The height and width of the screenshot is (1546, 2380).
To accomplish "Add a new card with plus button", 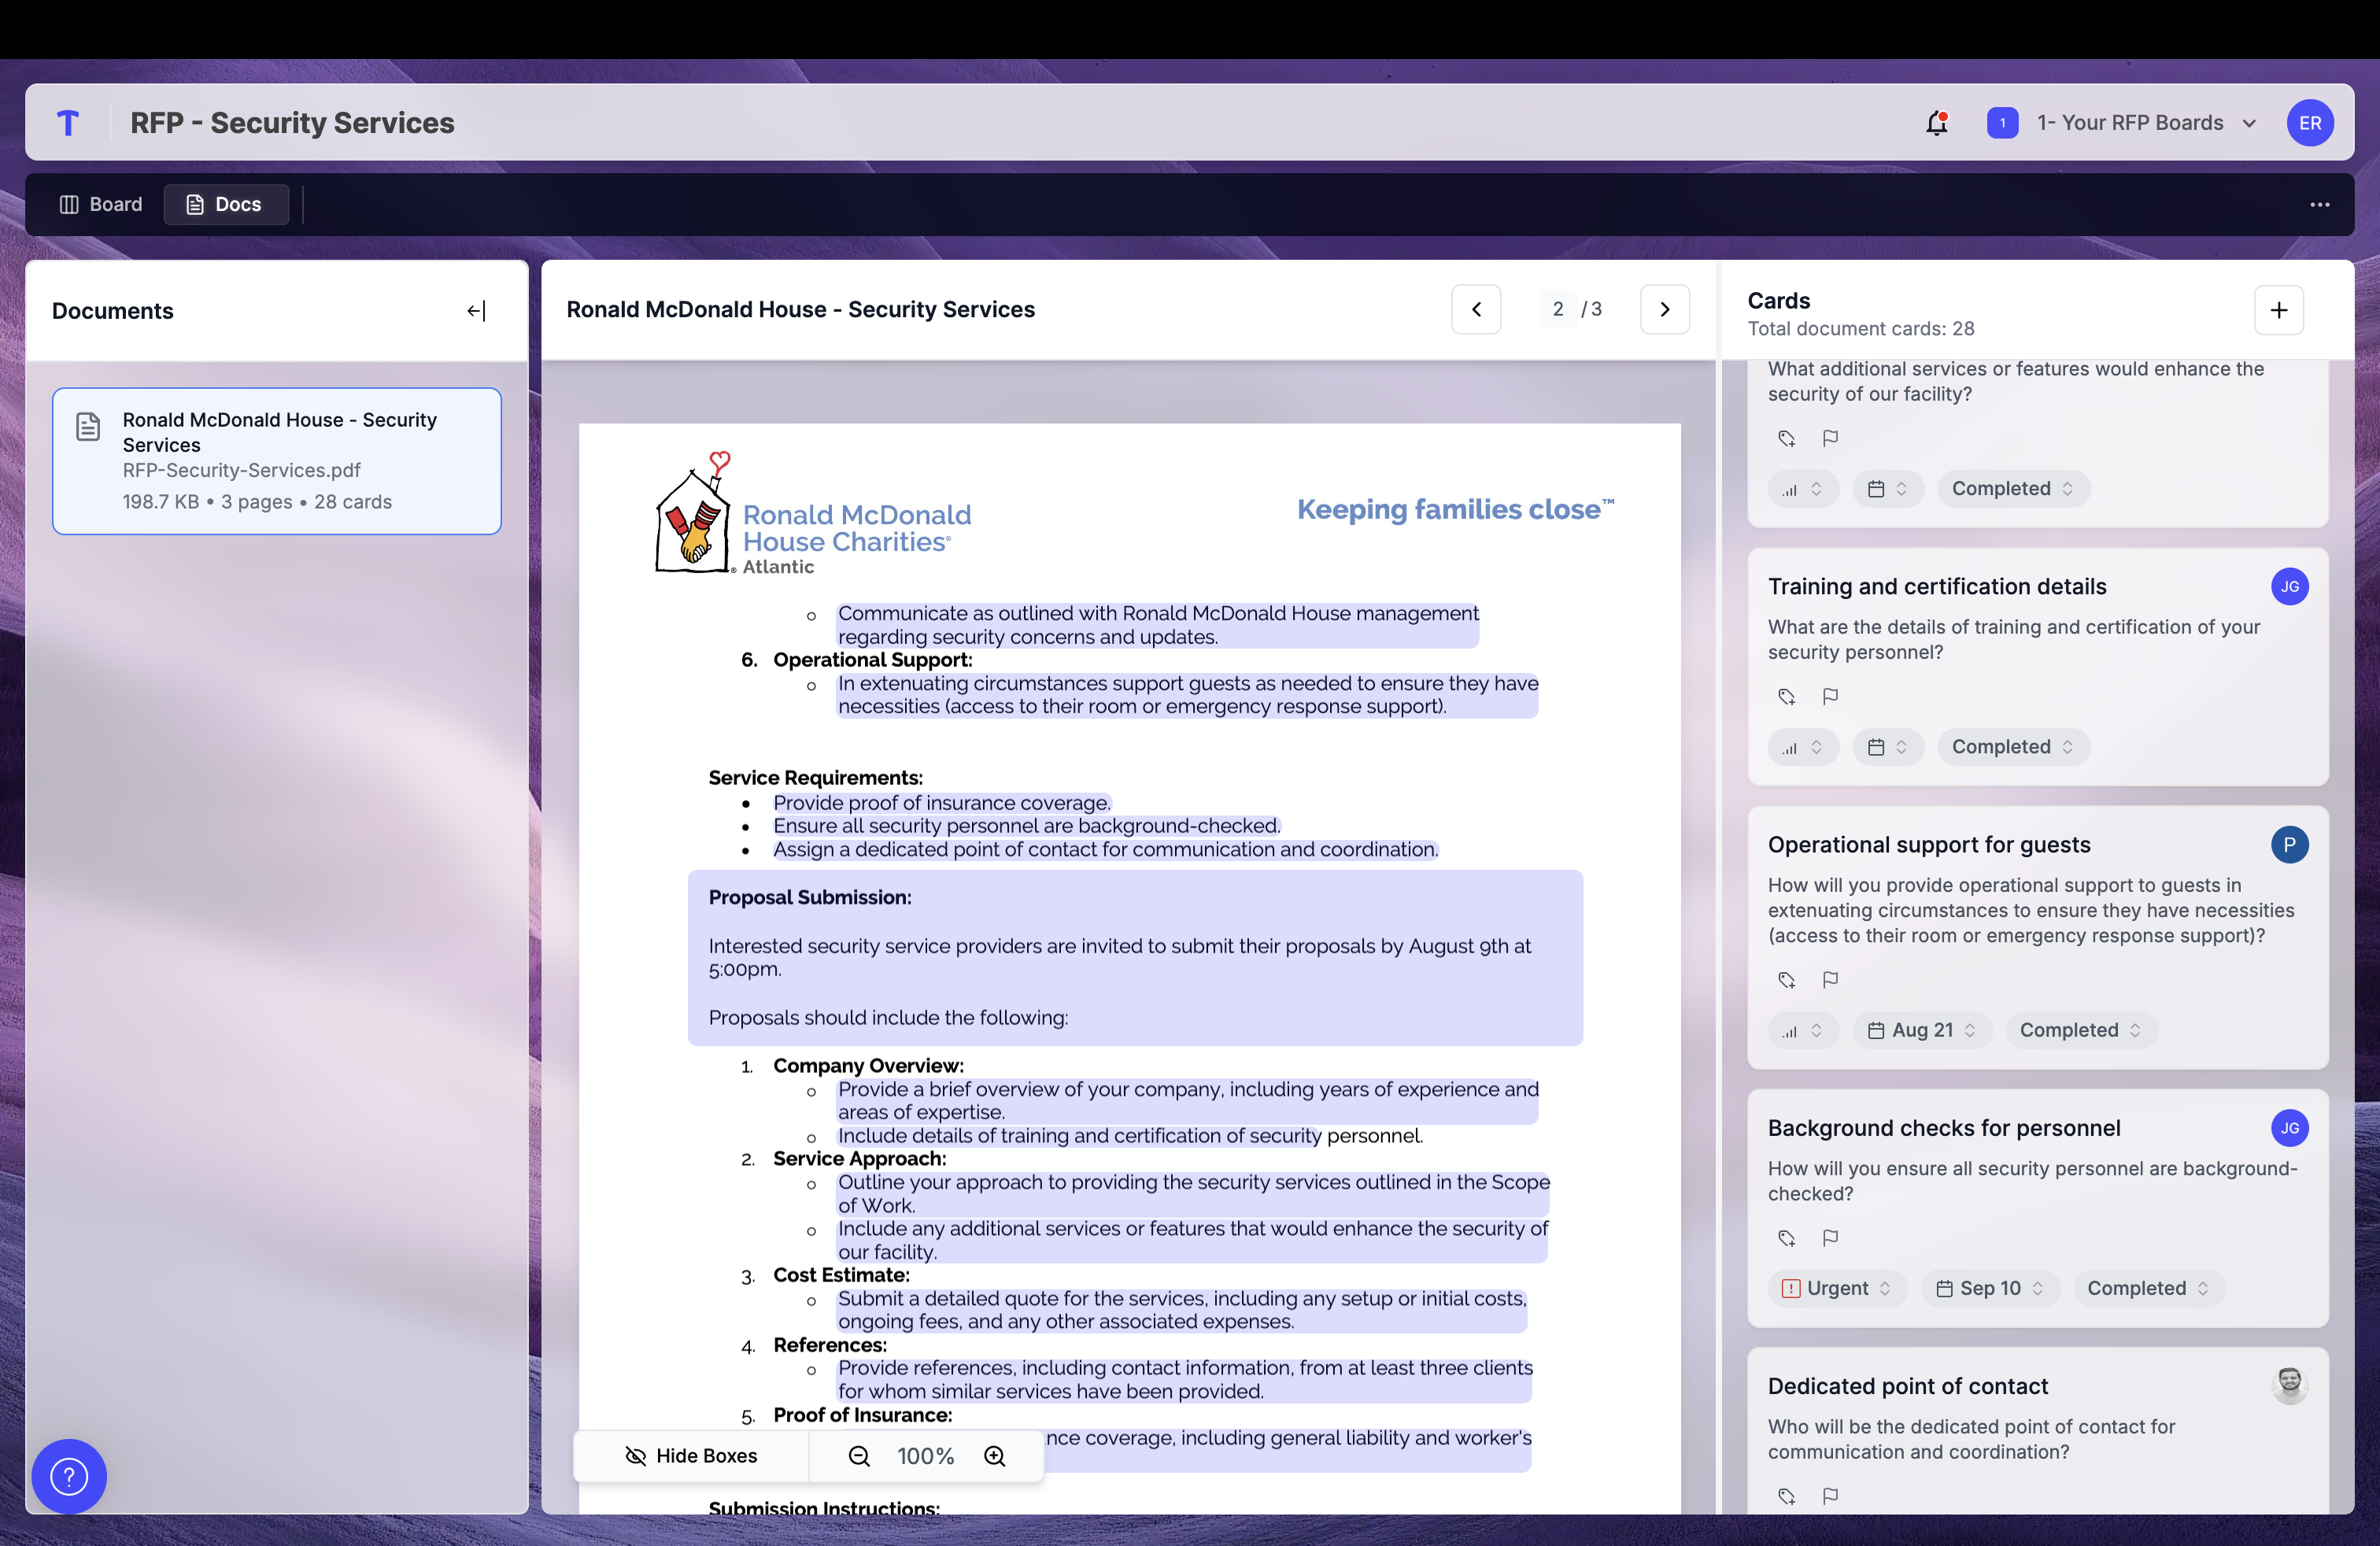I will 2278,310.
